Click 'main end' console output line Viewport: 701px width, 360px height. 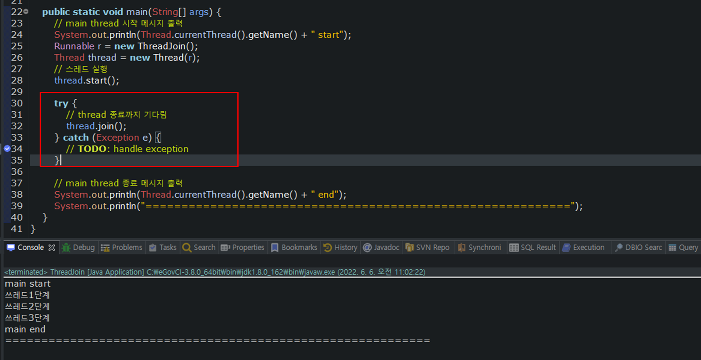pos(25,329)
